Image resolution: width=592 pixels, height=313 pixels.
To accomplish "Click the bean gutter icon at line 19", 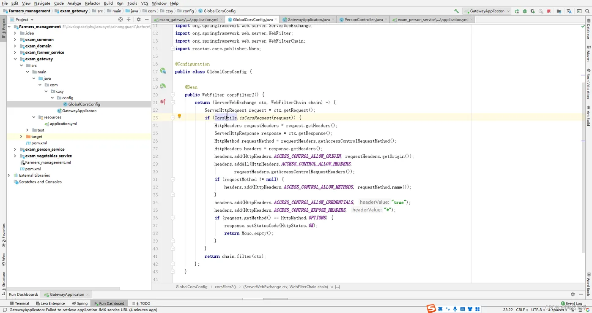I will point(163,86).
